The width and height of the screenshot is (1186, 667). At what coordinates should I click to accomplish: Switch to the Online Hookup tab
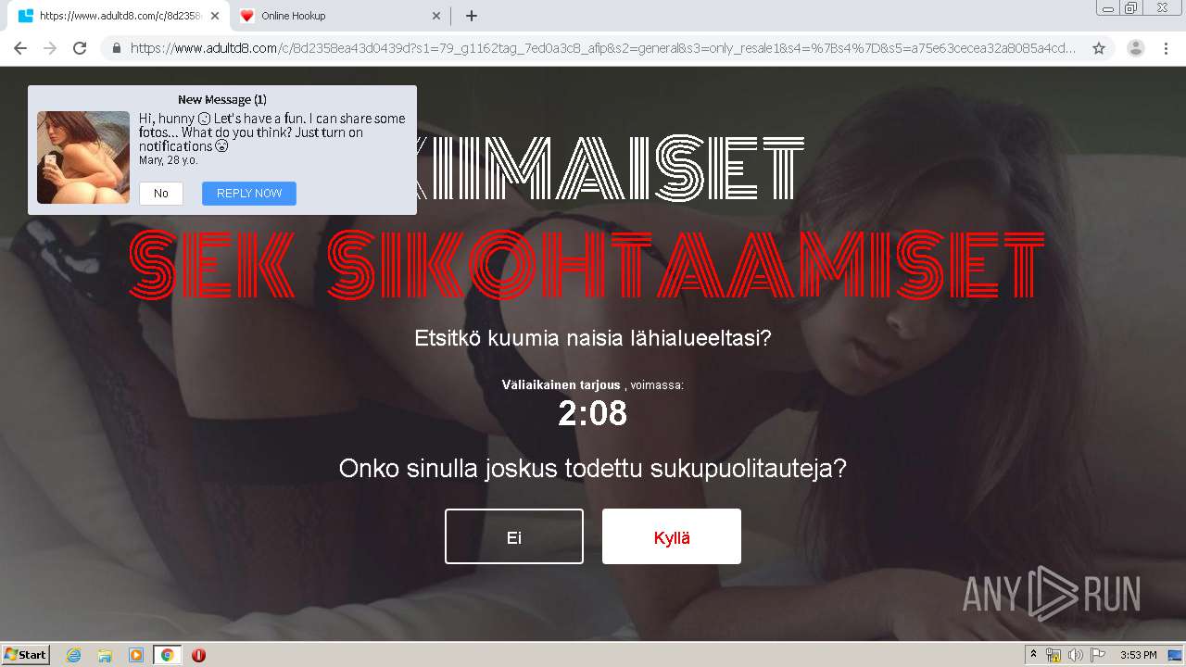[340, 16]
